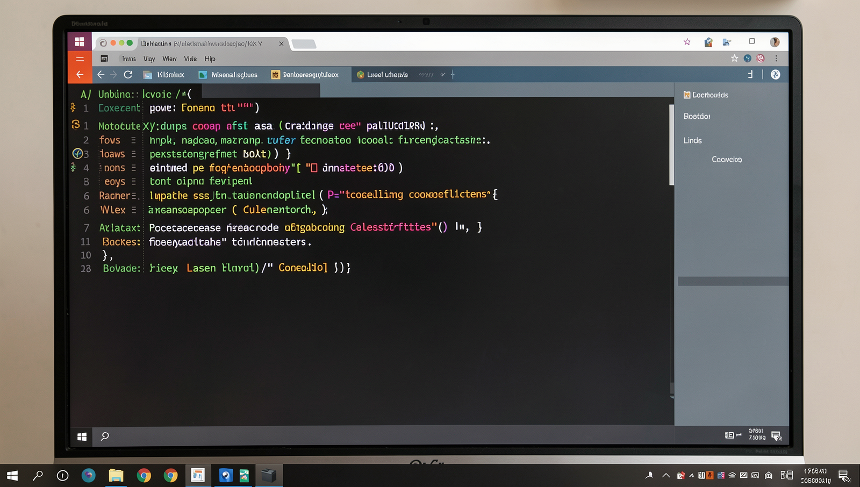
Task: Switch to the Mlsonal sgtues tab
Action: coord(228,75)
